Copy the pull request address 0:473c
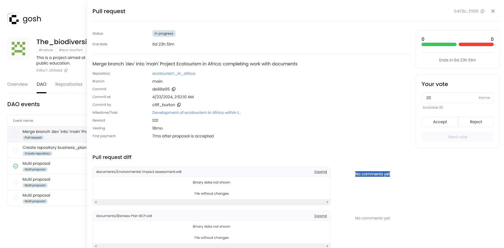This screenshot has height=248, width=504. tap(482, 11)
